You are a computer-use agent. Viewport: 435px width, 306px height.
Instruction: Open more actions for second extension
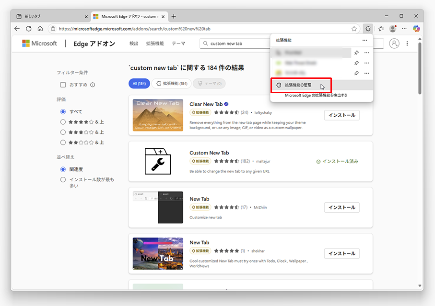point(366,63)
